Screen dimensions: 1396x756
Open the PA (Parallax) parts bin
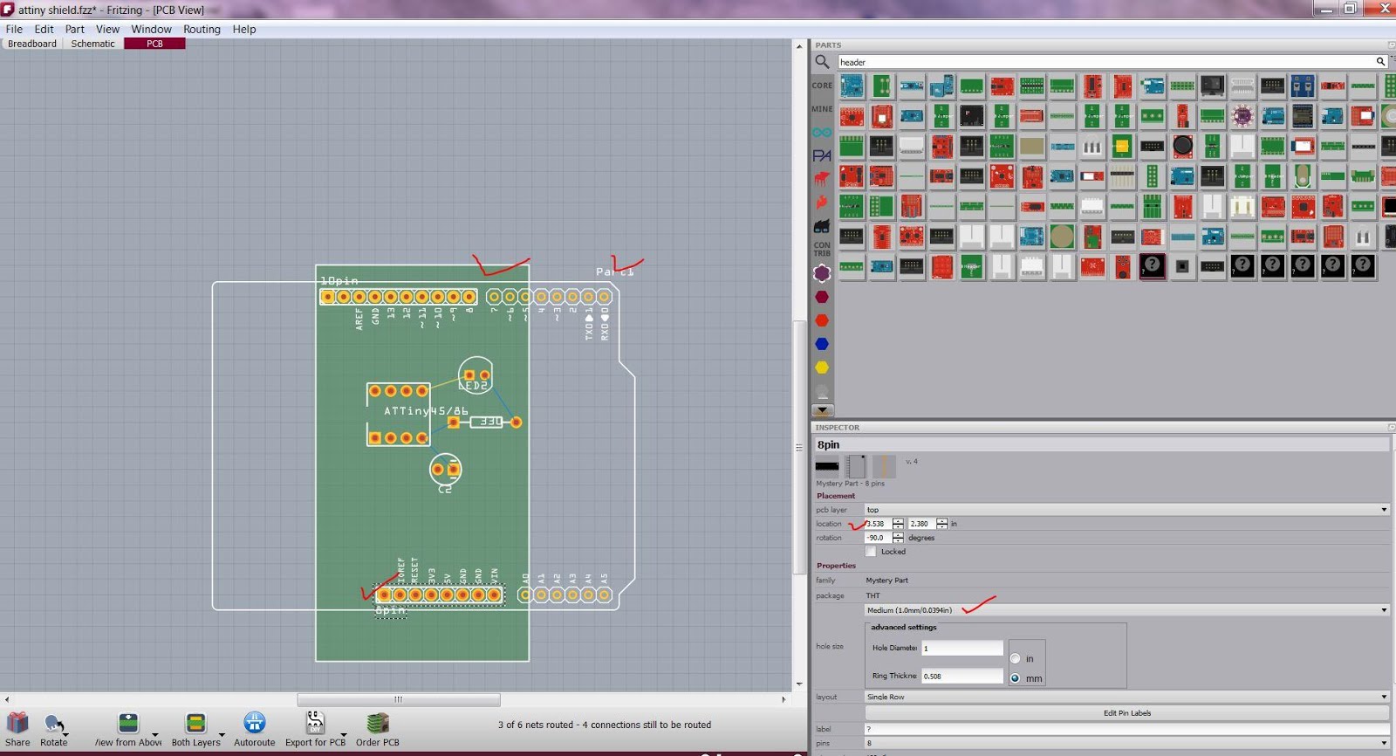822,156
